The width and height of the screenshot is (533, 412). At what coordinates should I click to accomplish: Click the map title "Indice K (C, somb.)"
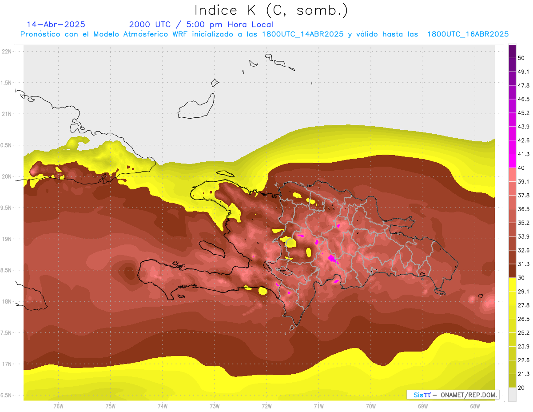pos(271,10)
